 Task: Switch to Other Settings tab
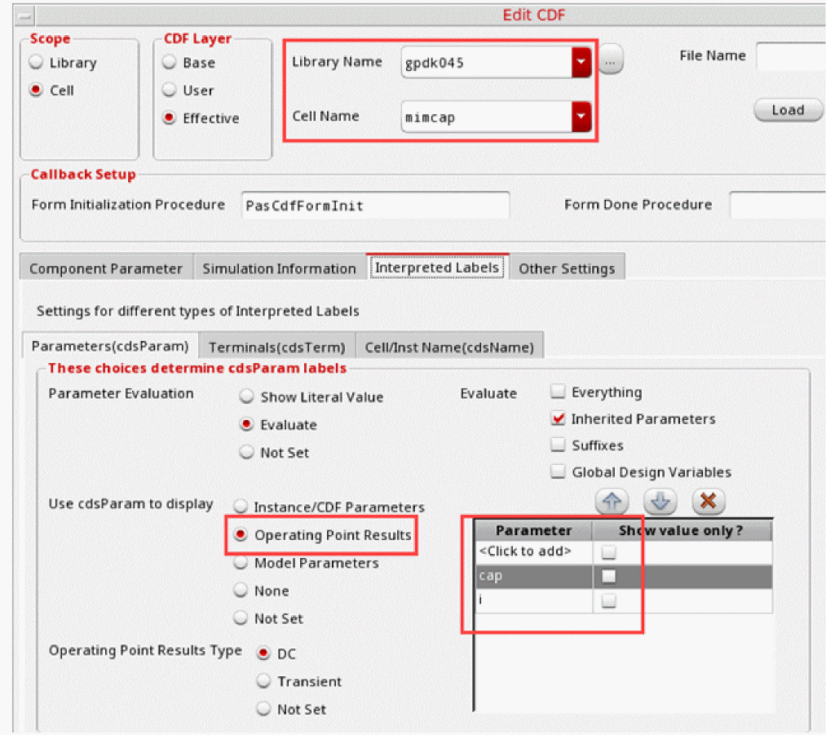(567, 268)
